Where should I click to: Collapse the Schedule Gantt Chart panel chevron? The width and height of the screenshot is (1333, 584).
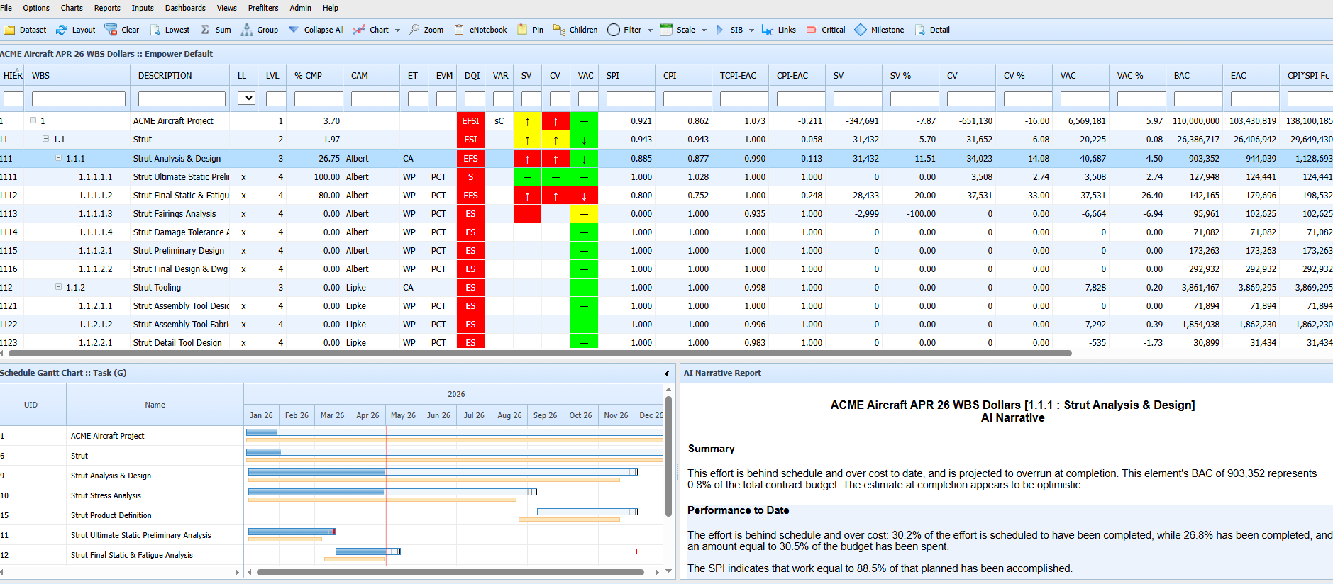[x=667, y=374]
